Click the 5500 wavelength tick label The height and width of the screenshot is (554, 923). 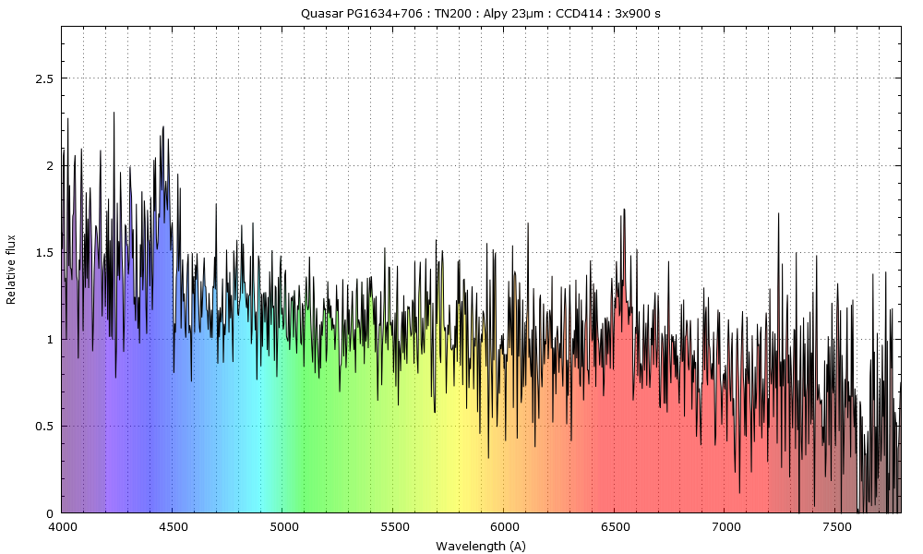[394, 527]
